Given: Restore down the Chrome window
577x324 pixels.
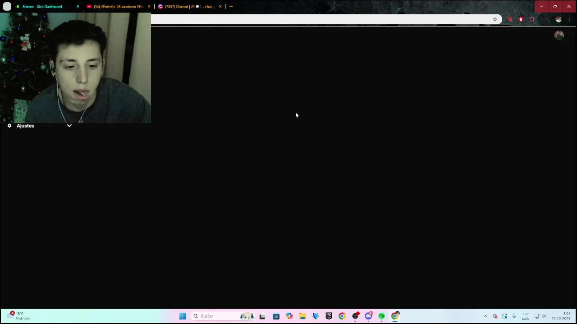Looking at the screenshot, I should click(x=555, y=6).
